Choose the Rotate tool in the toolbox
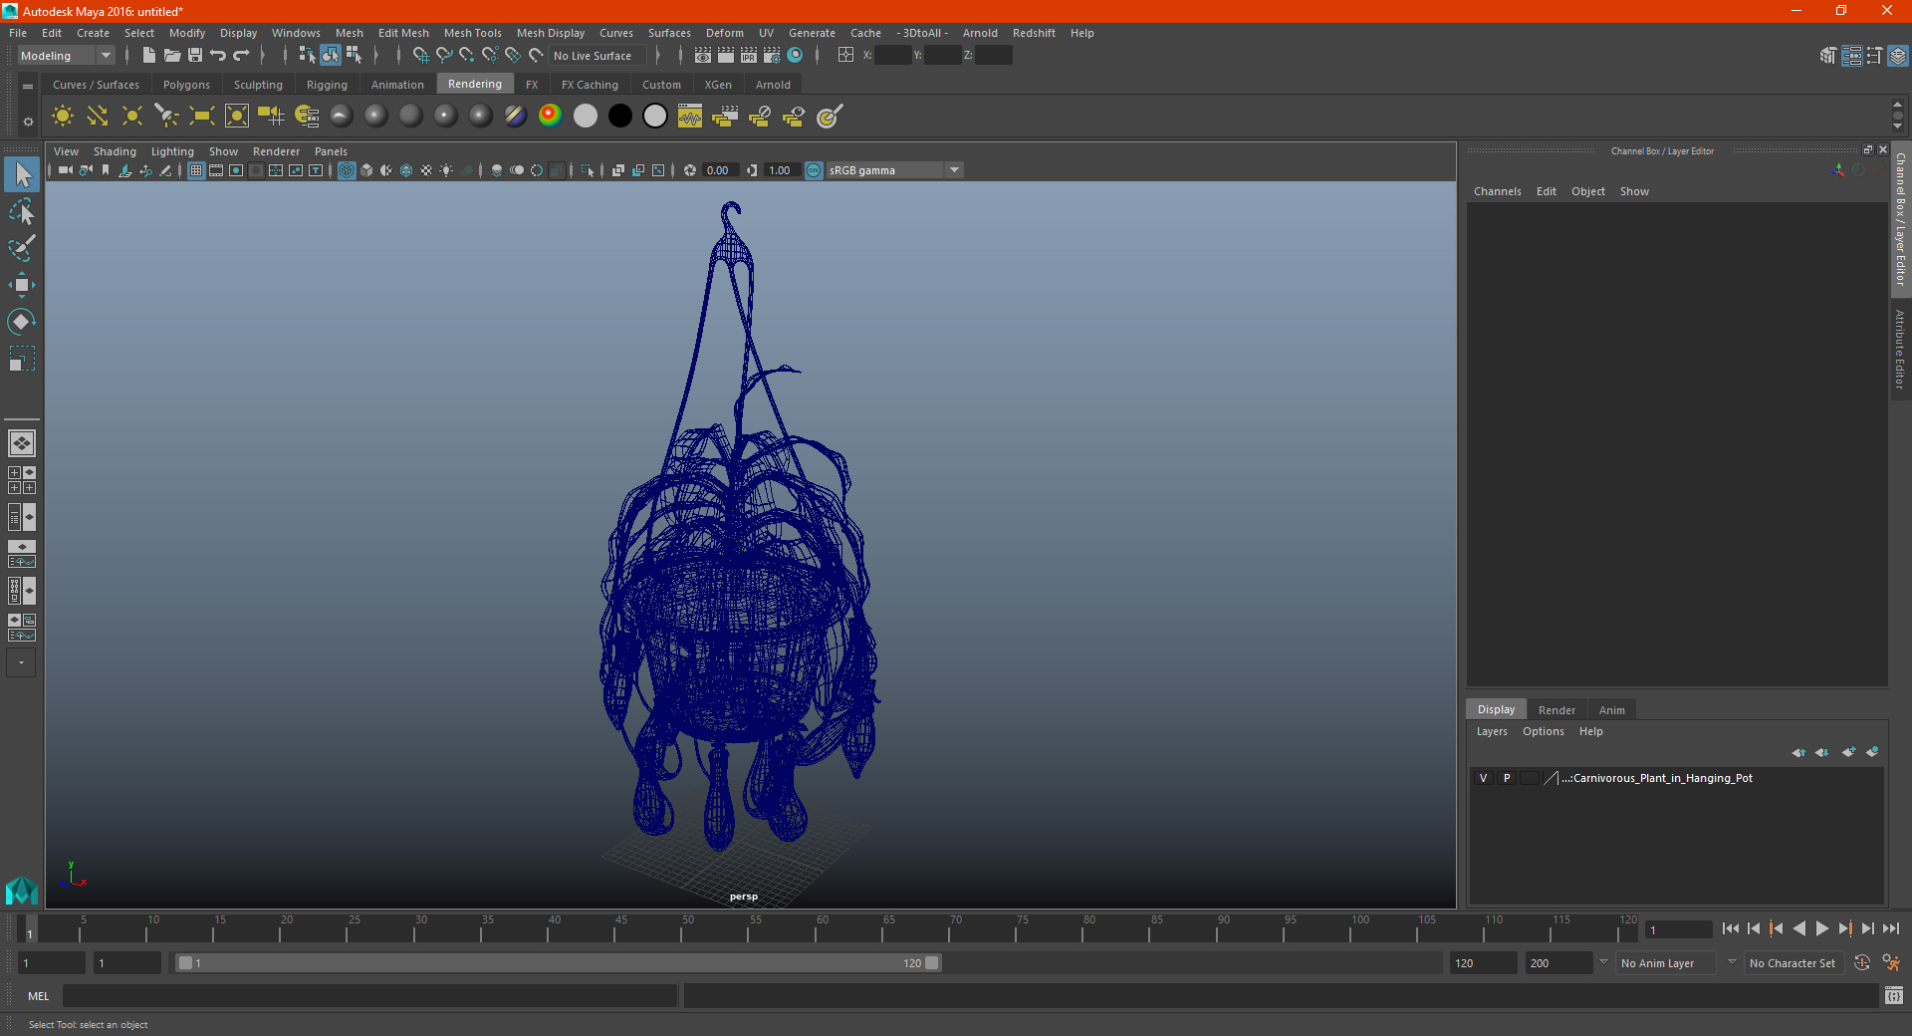The width and height of the screenshot is (1912, 1036). pyautogui.click(x=22, y=321)
